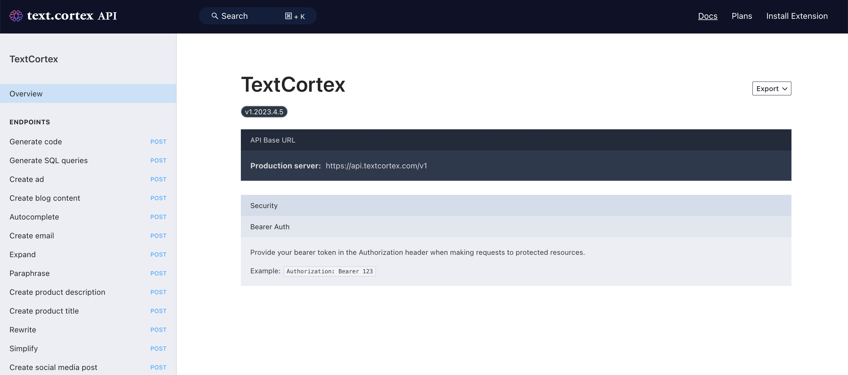This screenshot has width=848, height=375.
Task: Open the Paraphrase endpoint
Action: coord(29,273)
